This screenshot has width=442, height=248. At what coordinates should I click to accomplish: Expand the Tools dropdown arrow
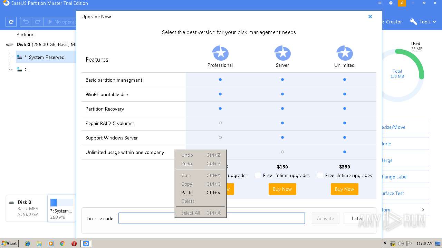pos(434,22)
